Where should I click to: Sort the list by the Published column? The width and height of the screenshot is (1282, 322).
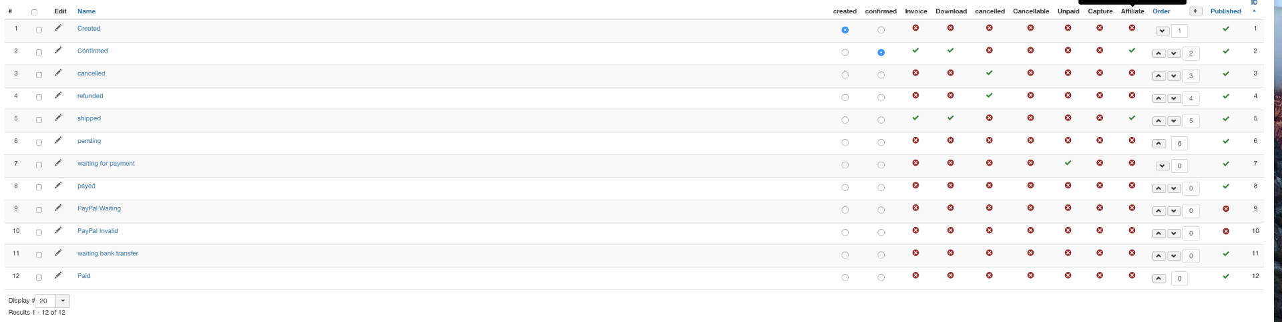[x=1225, y=11]
